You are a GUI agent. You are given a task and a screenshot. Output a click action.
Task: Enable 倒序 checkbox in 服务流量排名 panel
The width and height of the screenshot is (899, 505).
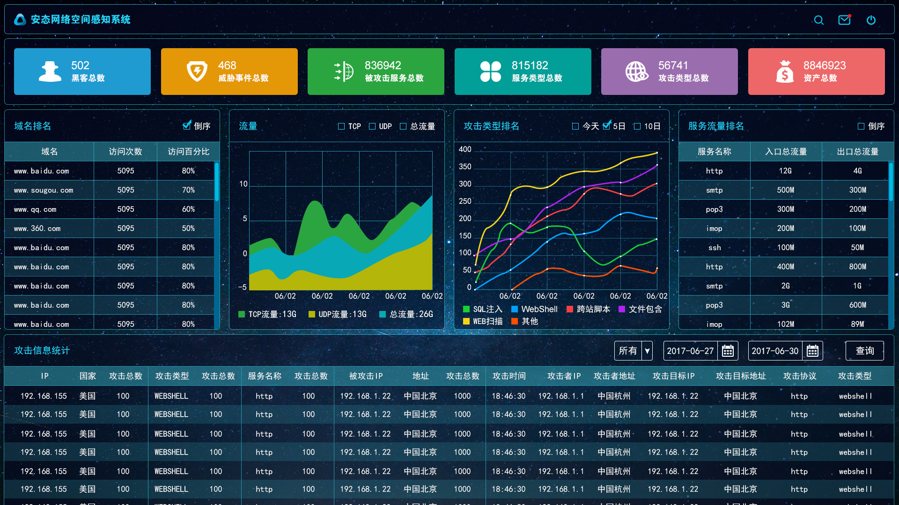[x=861, y=126]
